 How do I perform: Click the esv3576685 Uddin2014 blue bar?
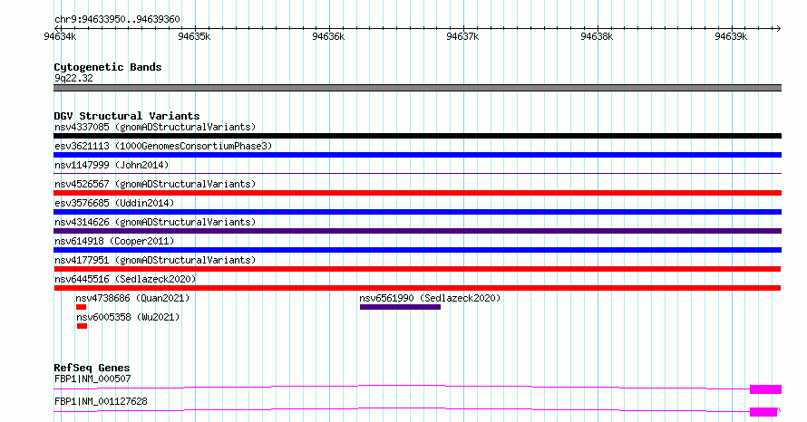[417, 212]
